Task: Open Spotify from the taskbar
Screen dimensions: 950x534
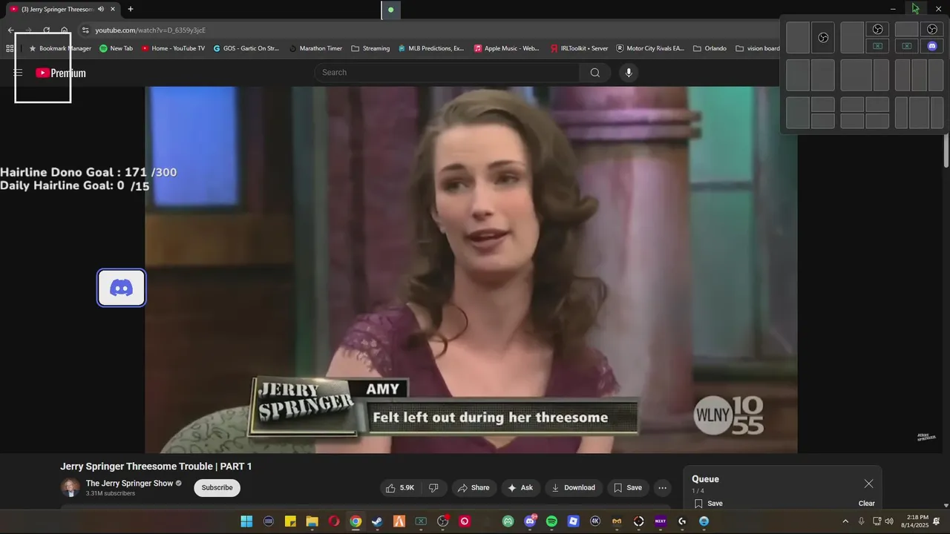Action: point(551,521)
